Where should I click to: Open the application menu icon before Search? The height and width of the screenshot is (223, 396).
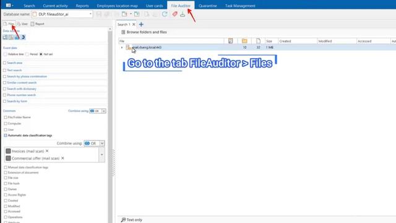point(9,6)
